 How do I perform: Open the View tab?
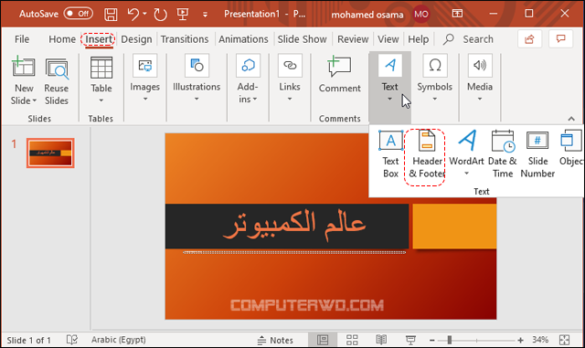388,39
